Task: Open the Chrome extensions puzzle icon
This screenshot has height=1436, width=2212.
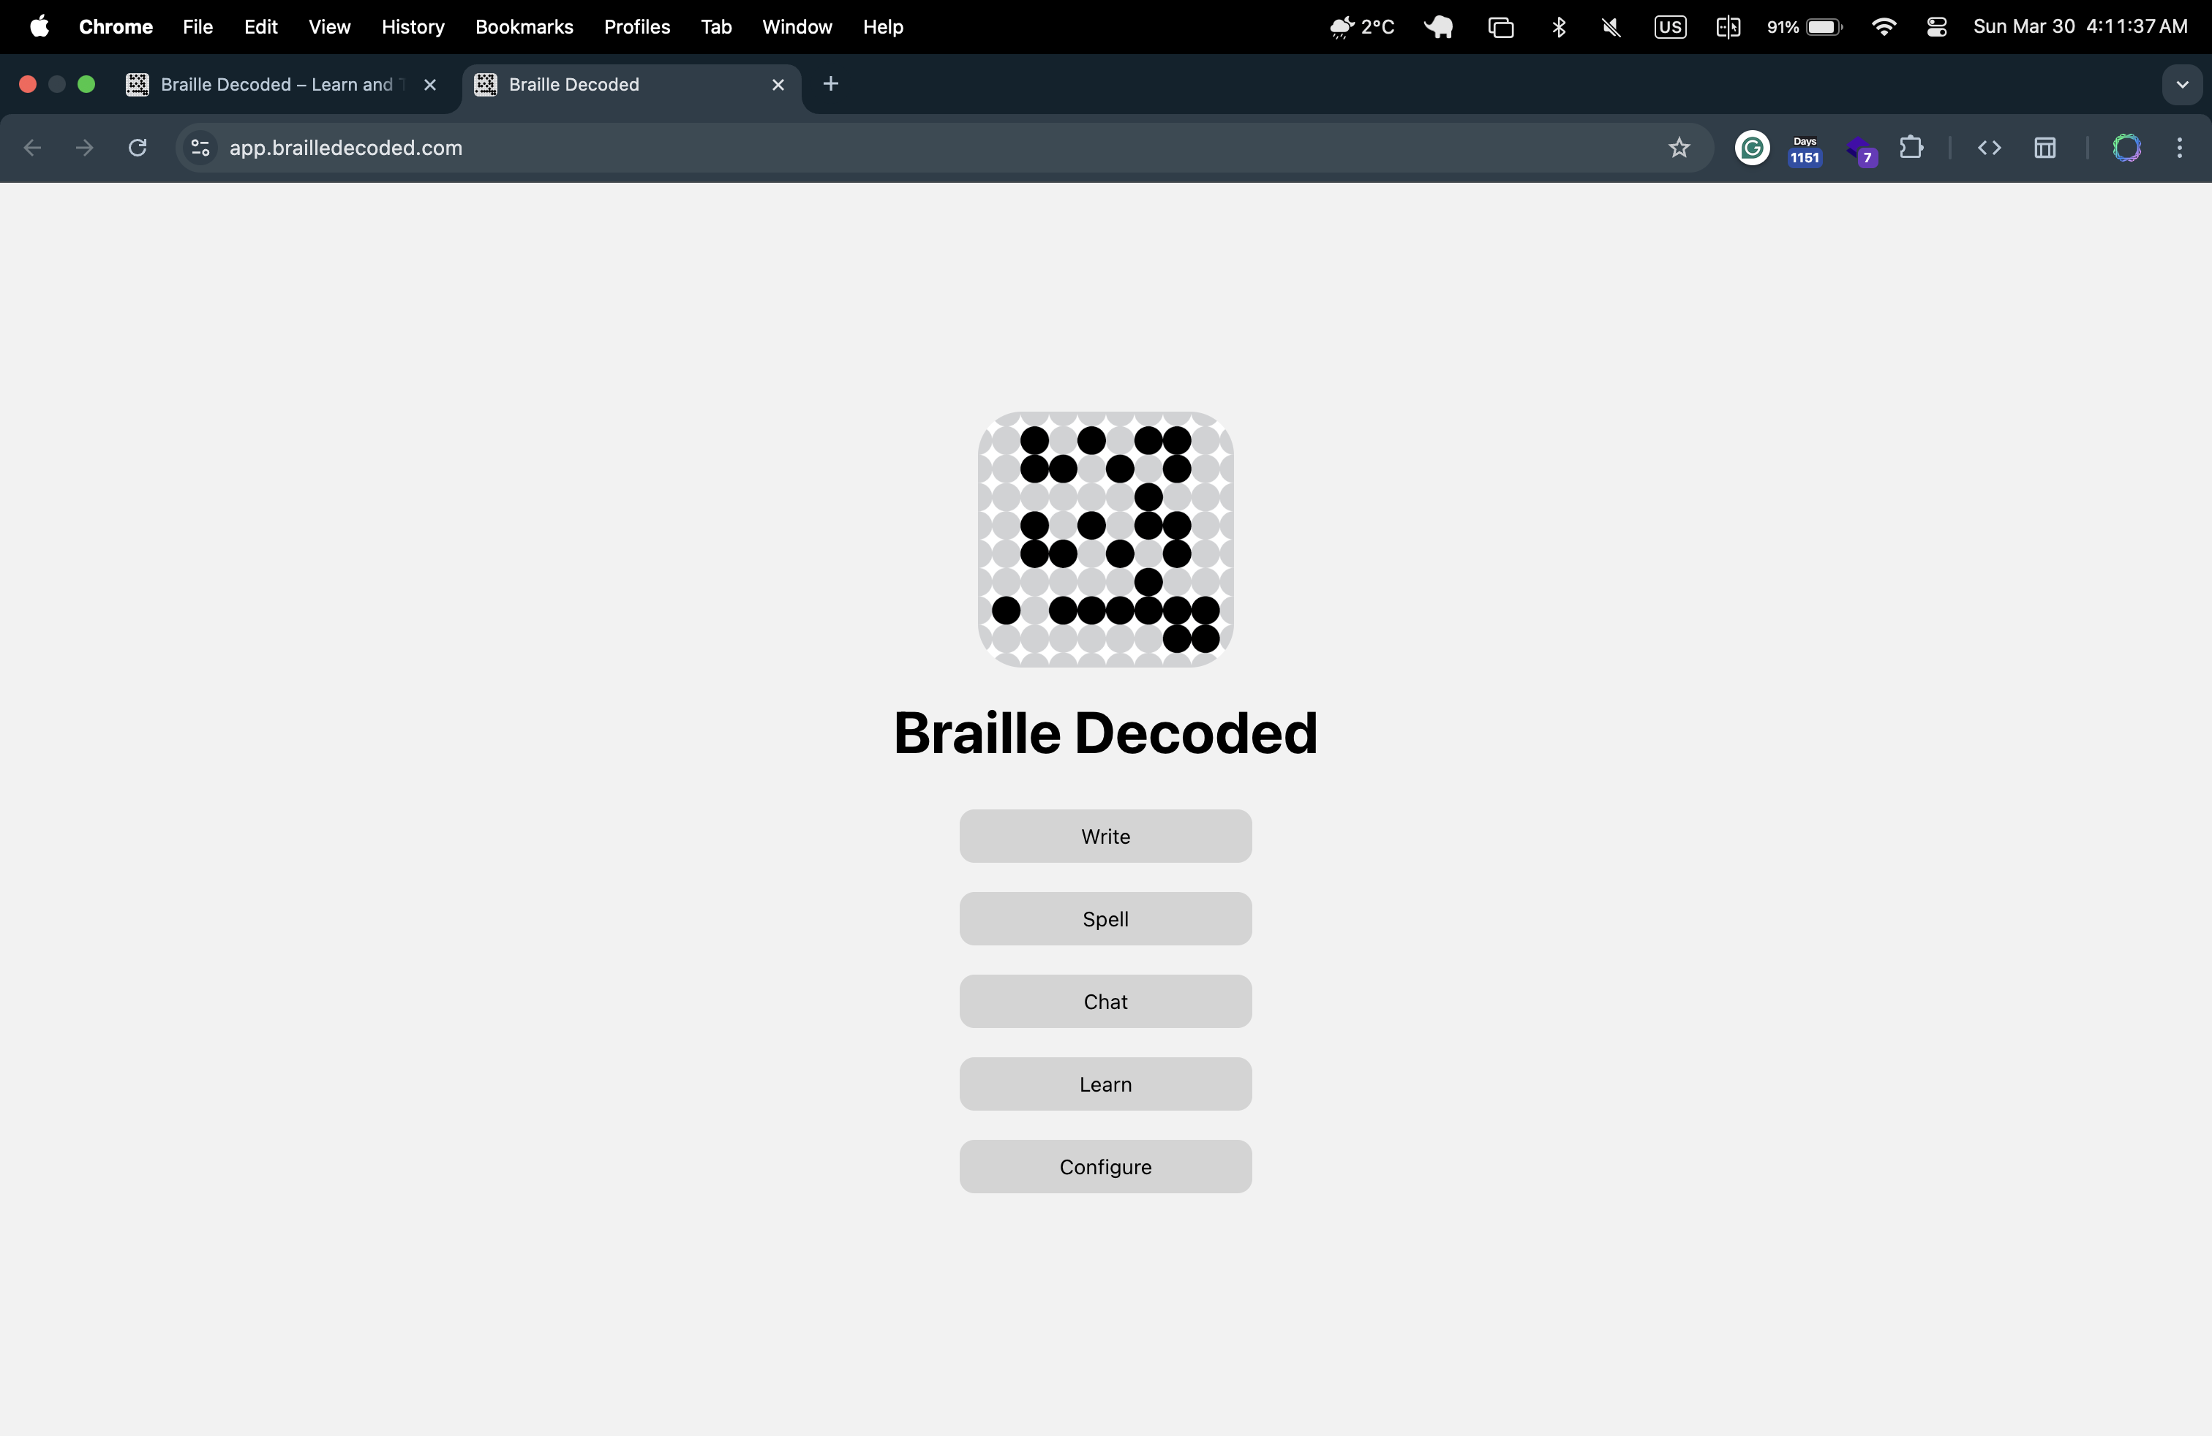Action: [x=1911, y=148]
